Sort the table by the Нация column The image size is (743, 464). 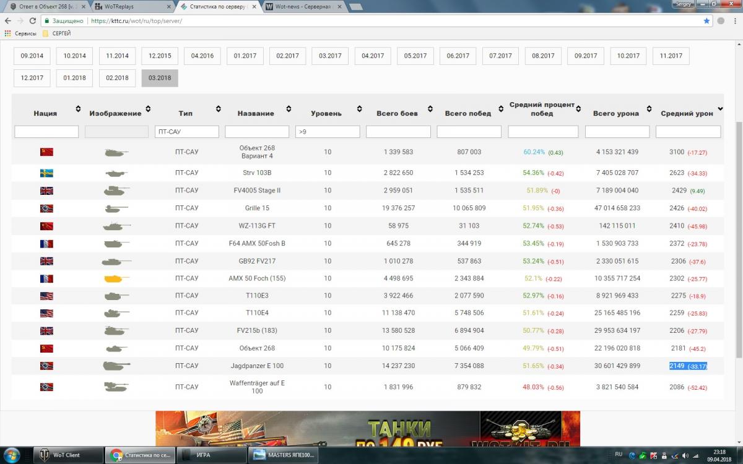(78, 110)
